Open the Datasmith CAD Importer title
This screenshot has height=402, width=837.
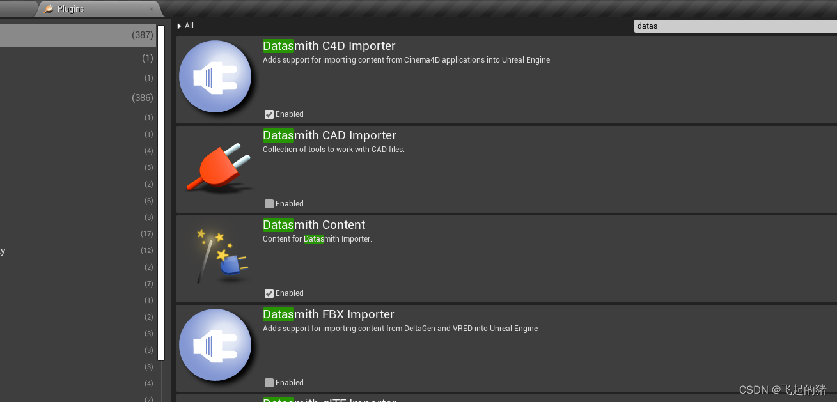329,135
